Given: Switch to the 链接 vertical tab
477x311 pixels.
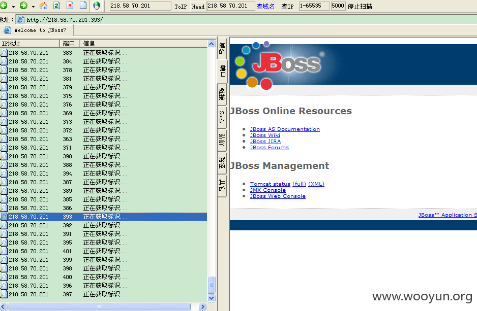Looking at the screenshot, I should coord(222,94).
